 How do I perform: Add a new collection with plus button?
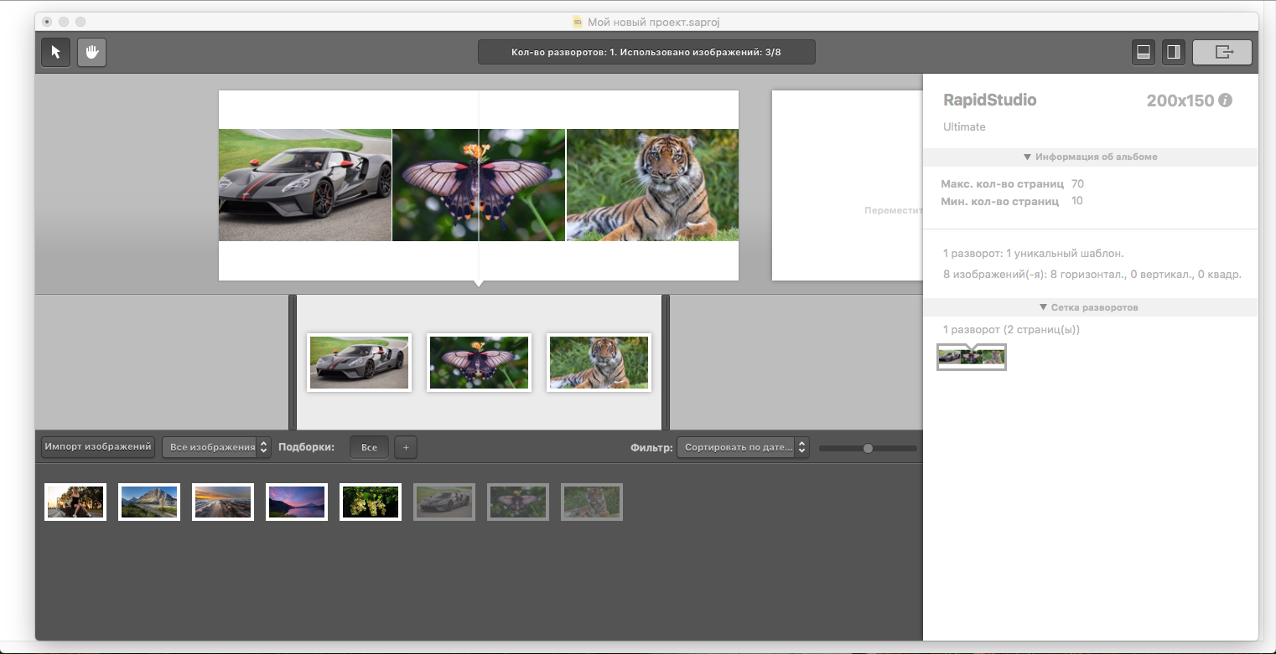point(406,447)
